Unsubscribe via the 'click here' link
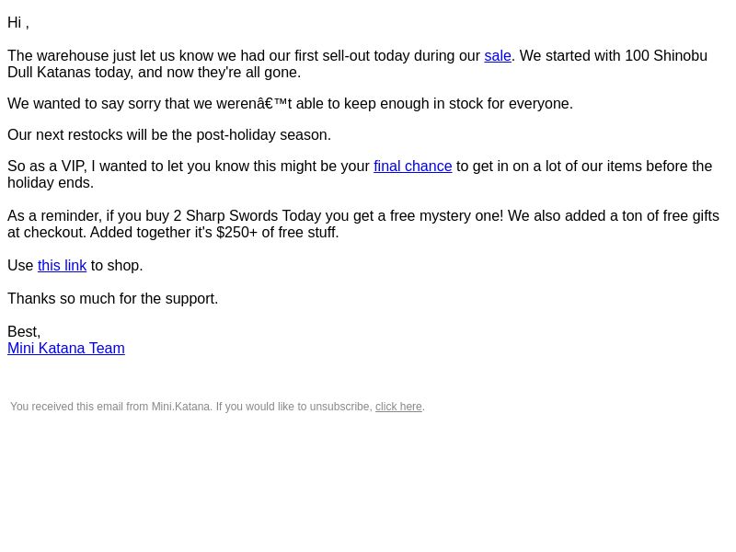This screenshot has height=552, width=736. [398, 407]
